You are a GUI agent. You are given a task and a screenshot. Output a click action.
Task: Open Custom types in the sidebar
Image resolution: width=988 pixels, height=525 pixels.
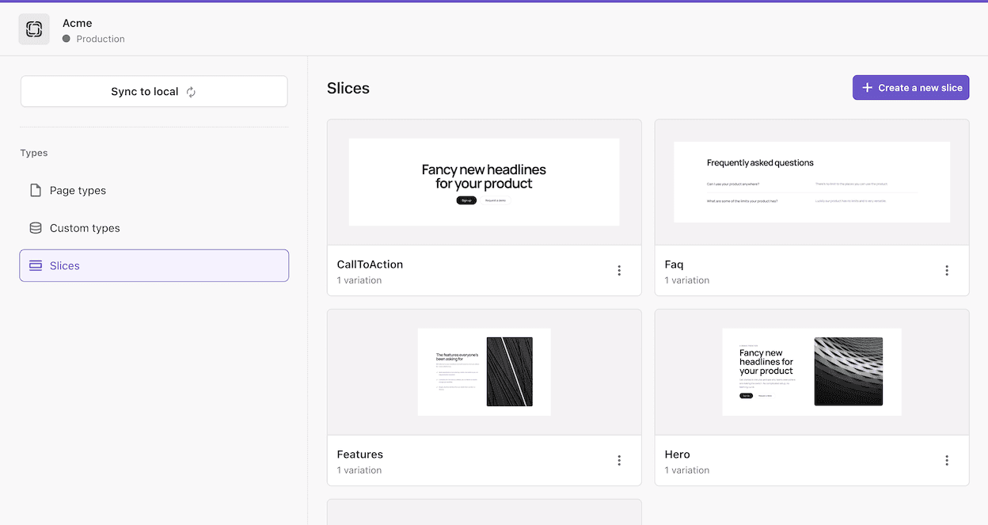click(154, 228)
